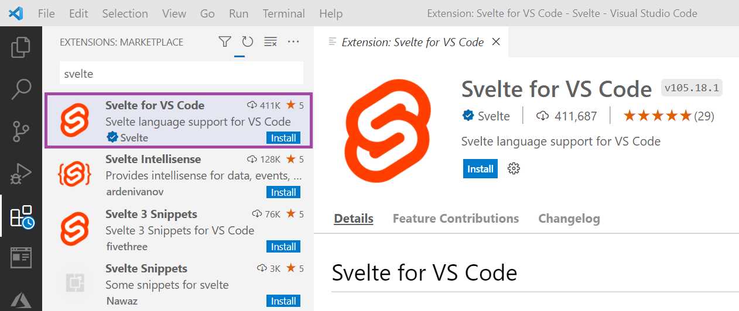This screenshot has width=739, height=311.
Task: Click the Svelte 3 Snippets extension icon
Action: point(74,229)
